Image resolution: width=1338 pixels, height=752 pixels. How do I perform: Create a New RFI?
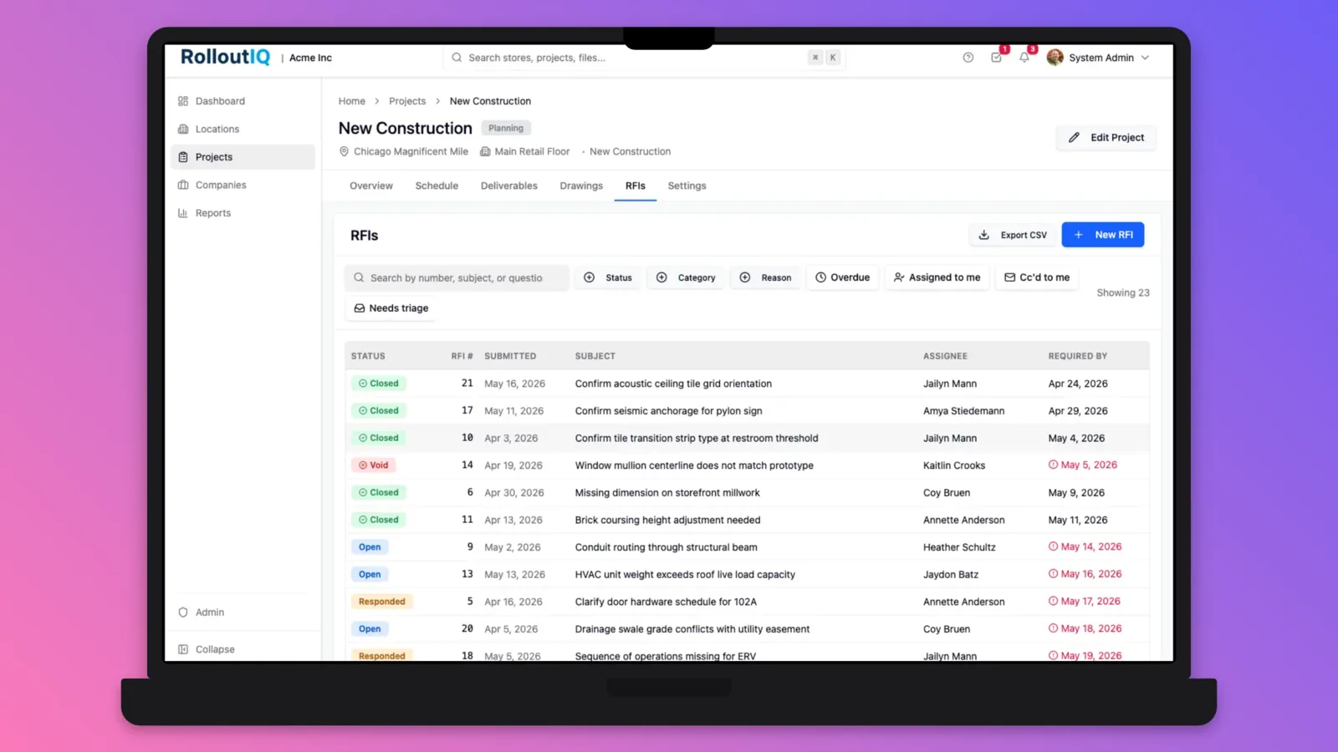pos(1103,235)
